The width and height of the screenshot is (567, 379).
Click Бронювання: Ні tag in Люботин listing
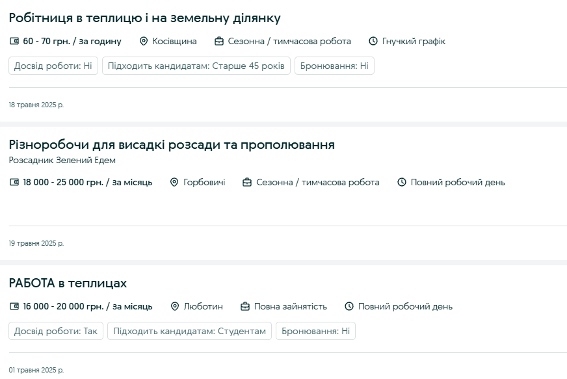315,332
